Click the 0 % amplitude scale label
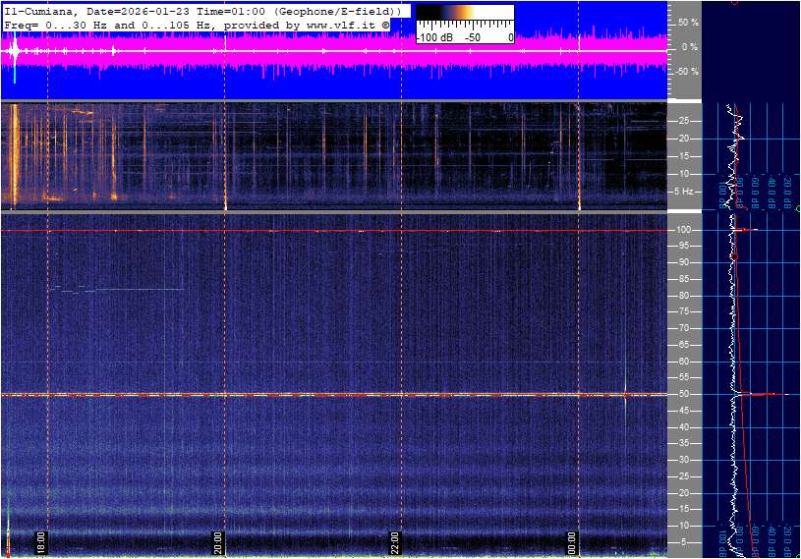The image size is (801, 559). (690, 46)
